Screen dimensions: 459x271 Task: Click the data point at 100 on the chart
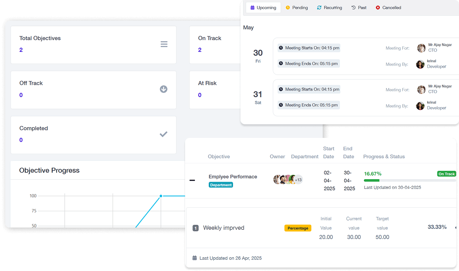pos(161,196)
